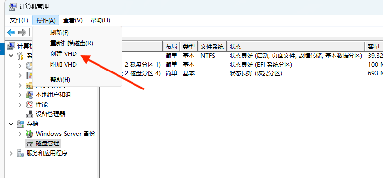Click the 磁盘管理 disk icon

point(30,143)
